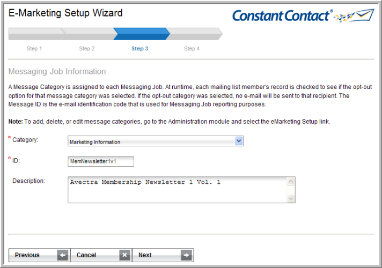Click the Description scrollbar up arrow
This screenshot has width=382, height=268.
click(x=291, y=181)
